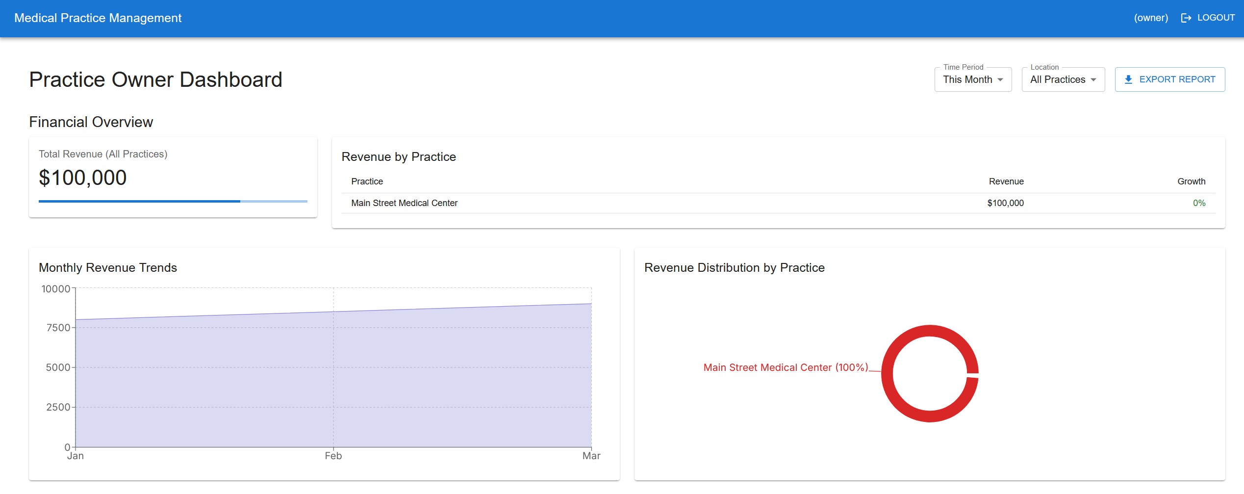Viewport: 1244px width, 494px height.
Task: Click the Revenue column header
Action: coord(1006,182)
